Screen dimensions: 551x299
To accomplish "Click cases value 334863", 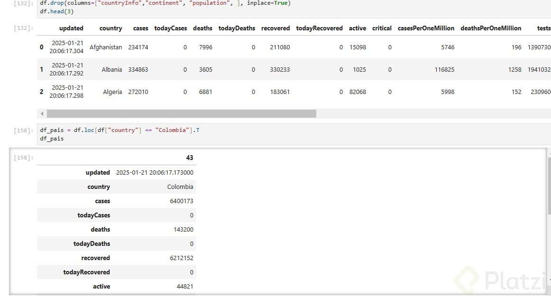I will click(x=138, y=70).
